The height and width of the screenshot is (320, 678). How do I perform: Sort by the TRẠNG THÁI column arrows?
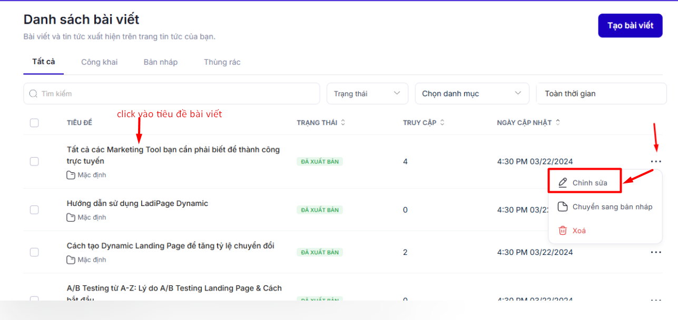pyautogui.click(x=343, y=122)
